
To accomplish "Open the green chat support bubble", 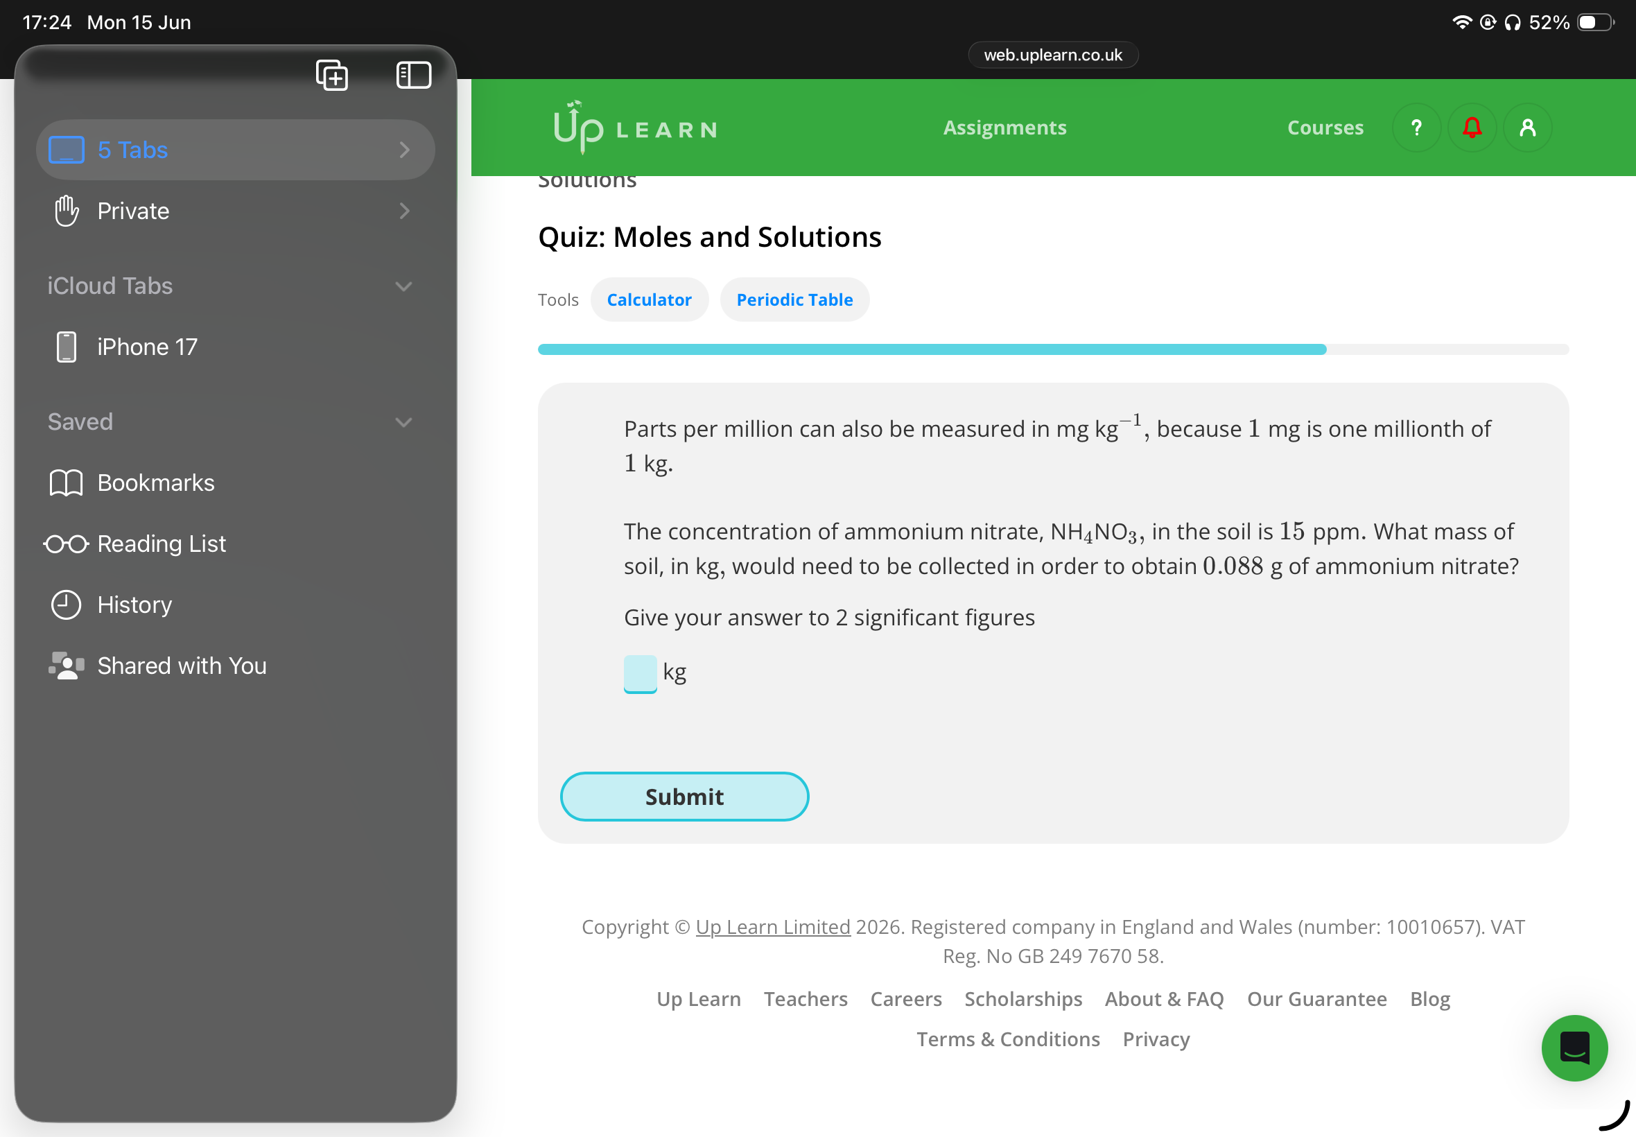I will coord(1574,1048).
